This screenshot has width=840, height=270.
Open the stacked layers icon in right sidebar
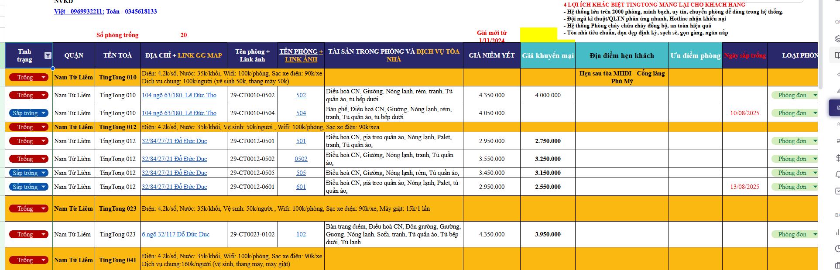(837, 38)
